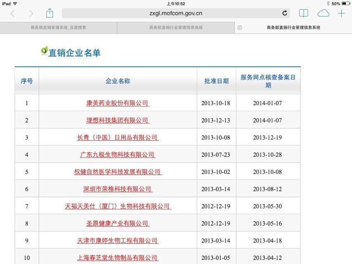Select approval date 2013-10-08 in row 3
The height and width of the screenshot is (264, 352).
[216, 138]
